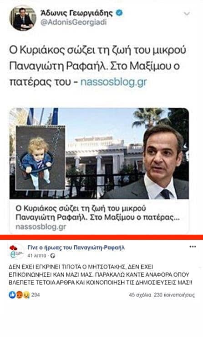Expand the tweet options chevron
The image size is (203, 337).
[187, 14]
